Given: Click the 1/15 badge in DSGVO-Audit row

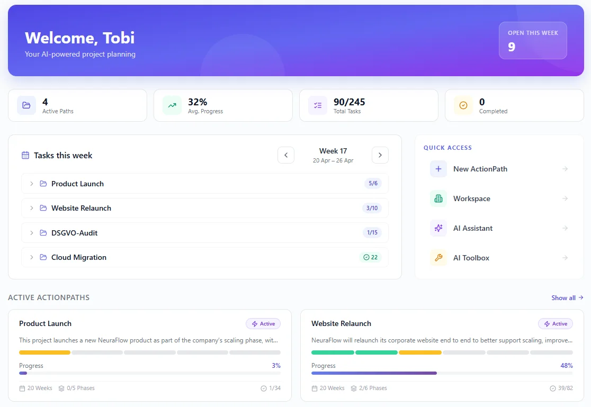Looking at the screenshot, I should tap(372, 232).
